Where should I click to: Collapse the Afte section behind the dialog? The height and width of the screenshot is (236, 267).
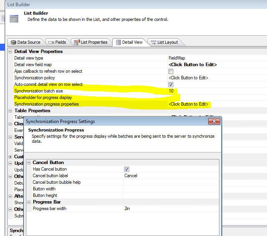pos(10,196)
